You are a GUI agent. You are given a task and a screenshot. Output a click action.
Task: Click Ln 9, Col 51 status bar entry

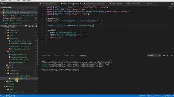(142, 96)
